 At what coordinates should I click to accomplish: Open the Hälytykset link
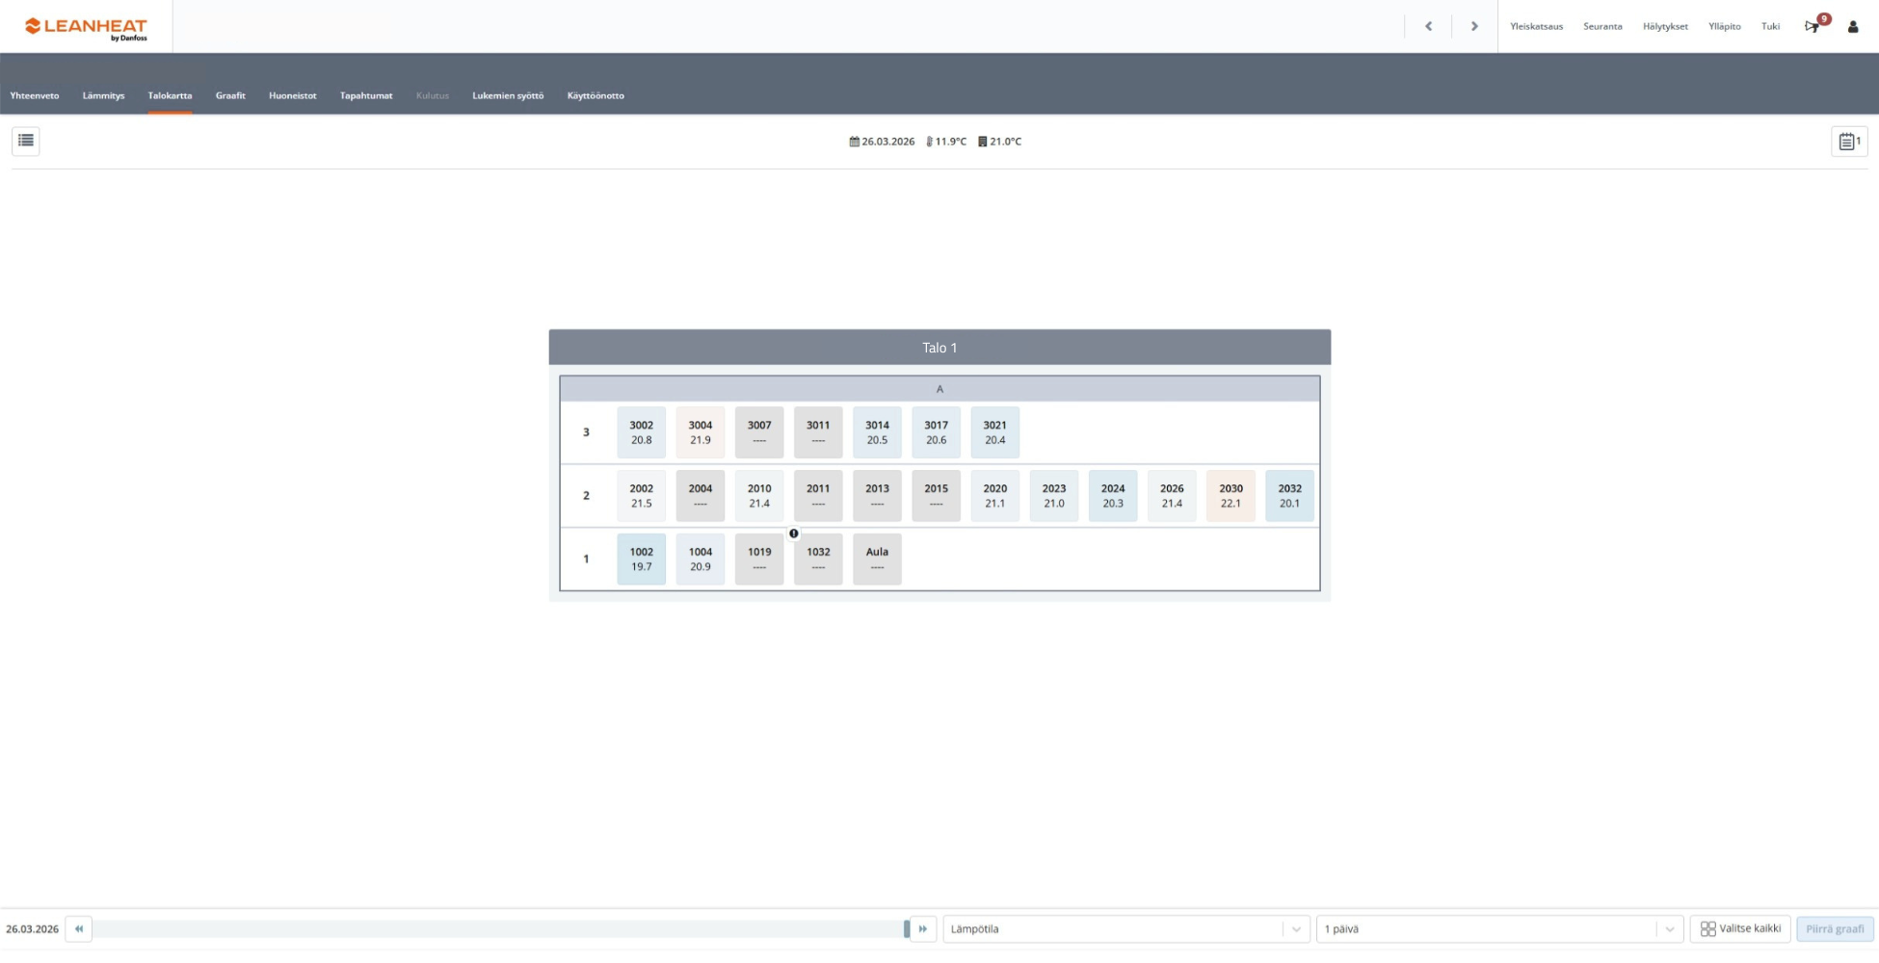coord(1665,27)
